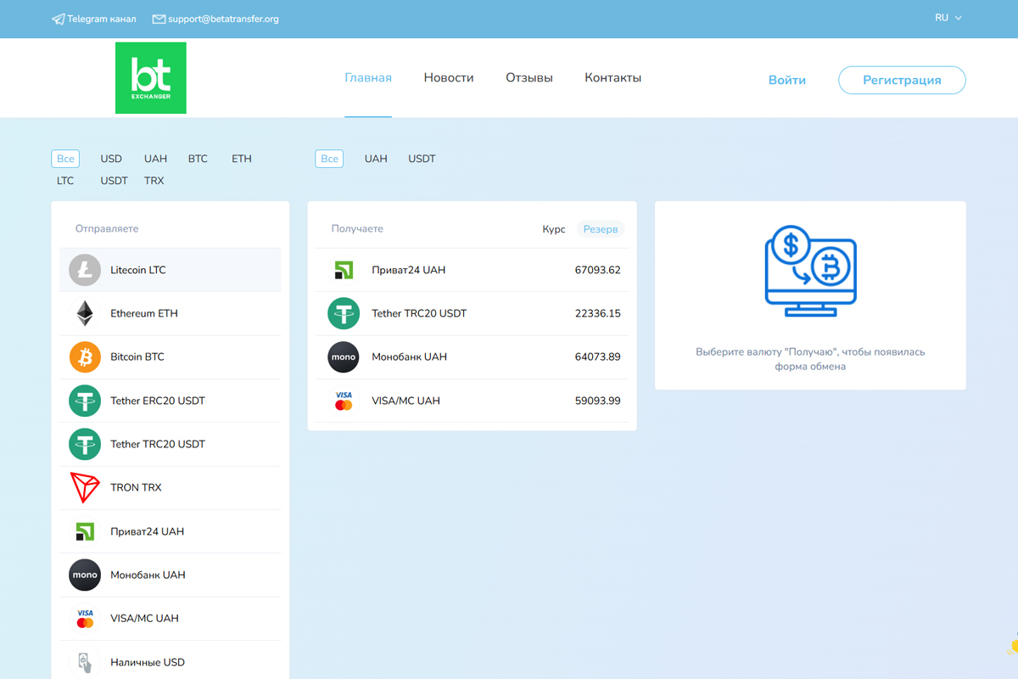Click the VISA/MC card icon in the receive list

click(x=344, y=401)
